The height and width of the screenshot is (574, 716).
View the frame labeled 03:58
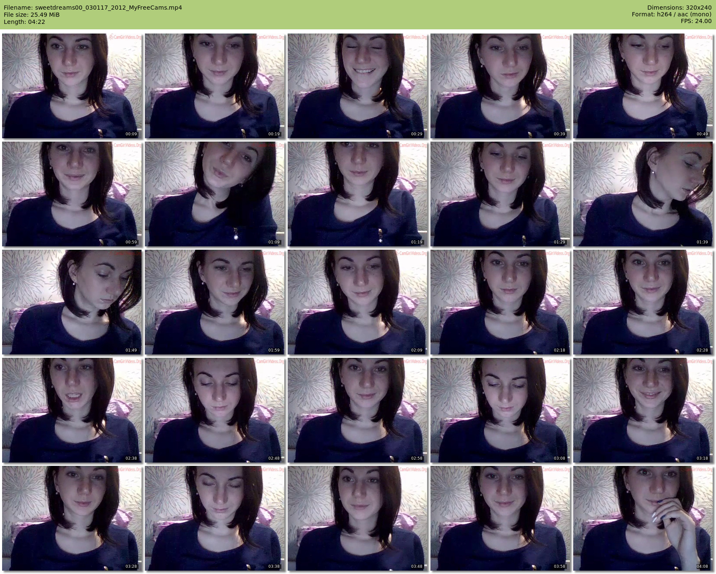[x=500, y=518]
